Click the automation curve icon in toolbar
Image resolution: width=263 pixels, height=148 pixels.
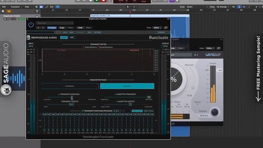47,7
